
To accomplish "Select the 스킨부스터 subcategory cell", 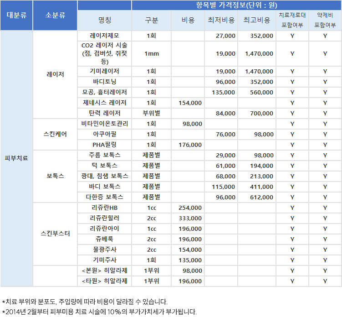I will coord(55,234).
